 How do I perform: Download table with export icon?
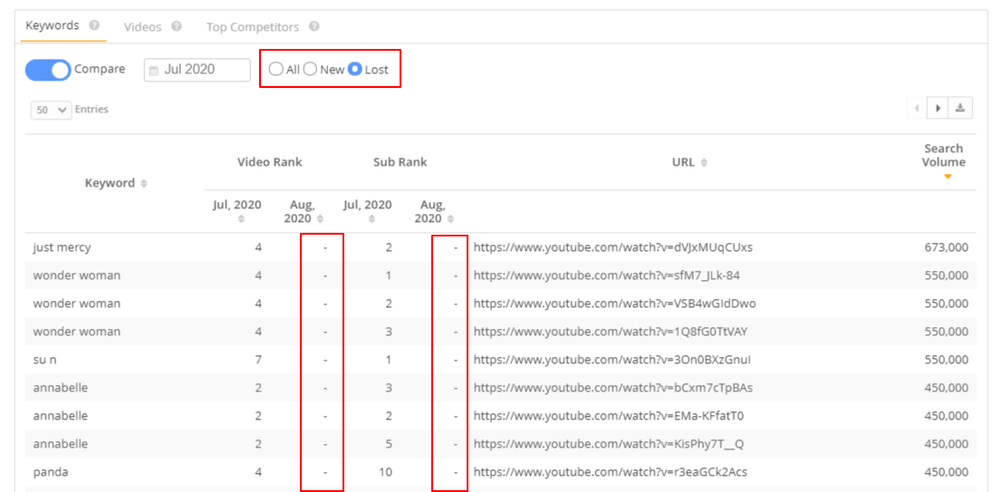click(x=960, y=108)
